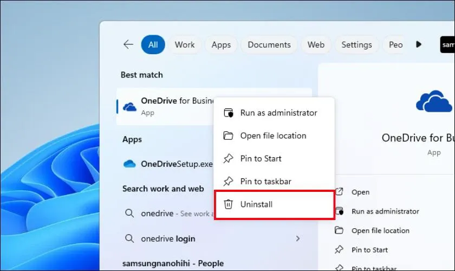Switch to the Settings filter tab
Screen dimensions: 455x271
pyautogui.click(x=356, y=44)
